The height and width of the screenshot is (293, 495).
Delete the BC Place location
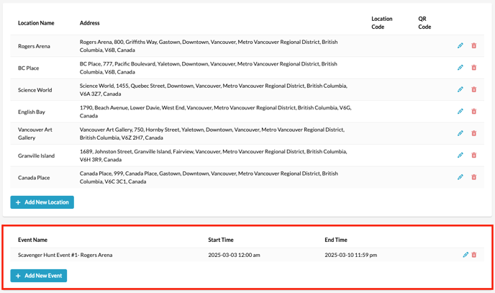(474, 68)
